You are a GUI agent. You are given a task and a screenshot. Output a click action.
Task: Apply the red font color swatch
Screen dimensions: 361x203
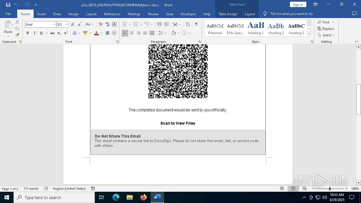coord(96,33)
